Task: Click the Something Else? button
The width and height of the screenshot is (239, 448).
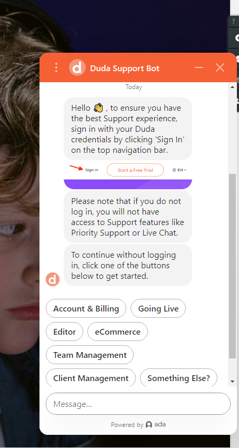Action: click(178, 378)
